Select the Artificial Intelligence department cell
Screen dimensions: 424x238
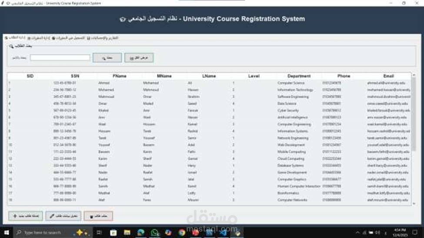click(292, 117)
